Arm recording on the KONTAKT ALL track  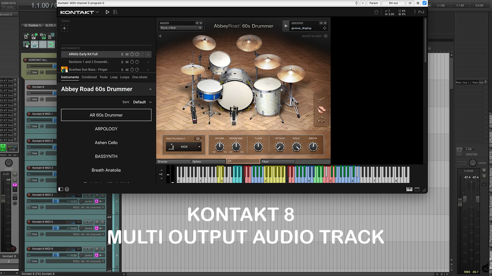26,60
